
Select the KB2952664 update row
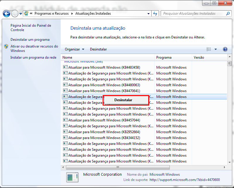pyautogui.click(x=144, y=132)
